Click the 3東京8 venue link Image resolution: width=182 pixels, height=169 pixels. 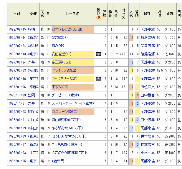[x=33, y=54]
